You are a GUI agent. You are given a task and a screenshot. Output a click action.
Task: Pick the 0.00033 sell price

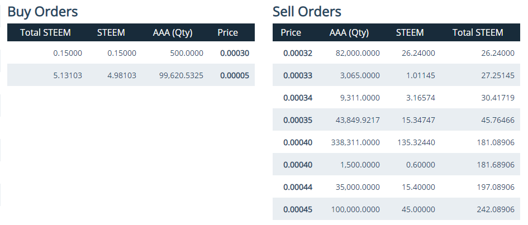coord(298,75)
